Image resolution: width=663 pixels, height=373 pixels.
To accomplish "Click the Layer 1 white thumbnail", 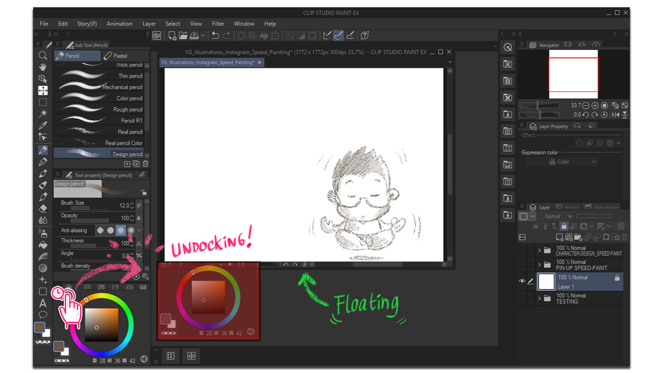I will tap(546, 282).
